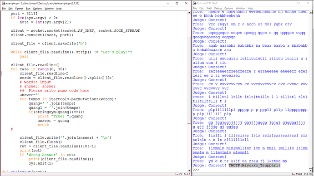Viewport: 314px width, 176px height.
Task: Click the shell '>>>' prompt line
Action: click(x=196, y=170)
